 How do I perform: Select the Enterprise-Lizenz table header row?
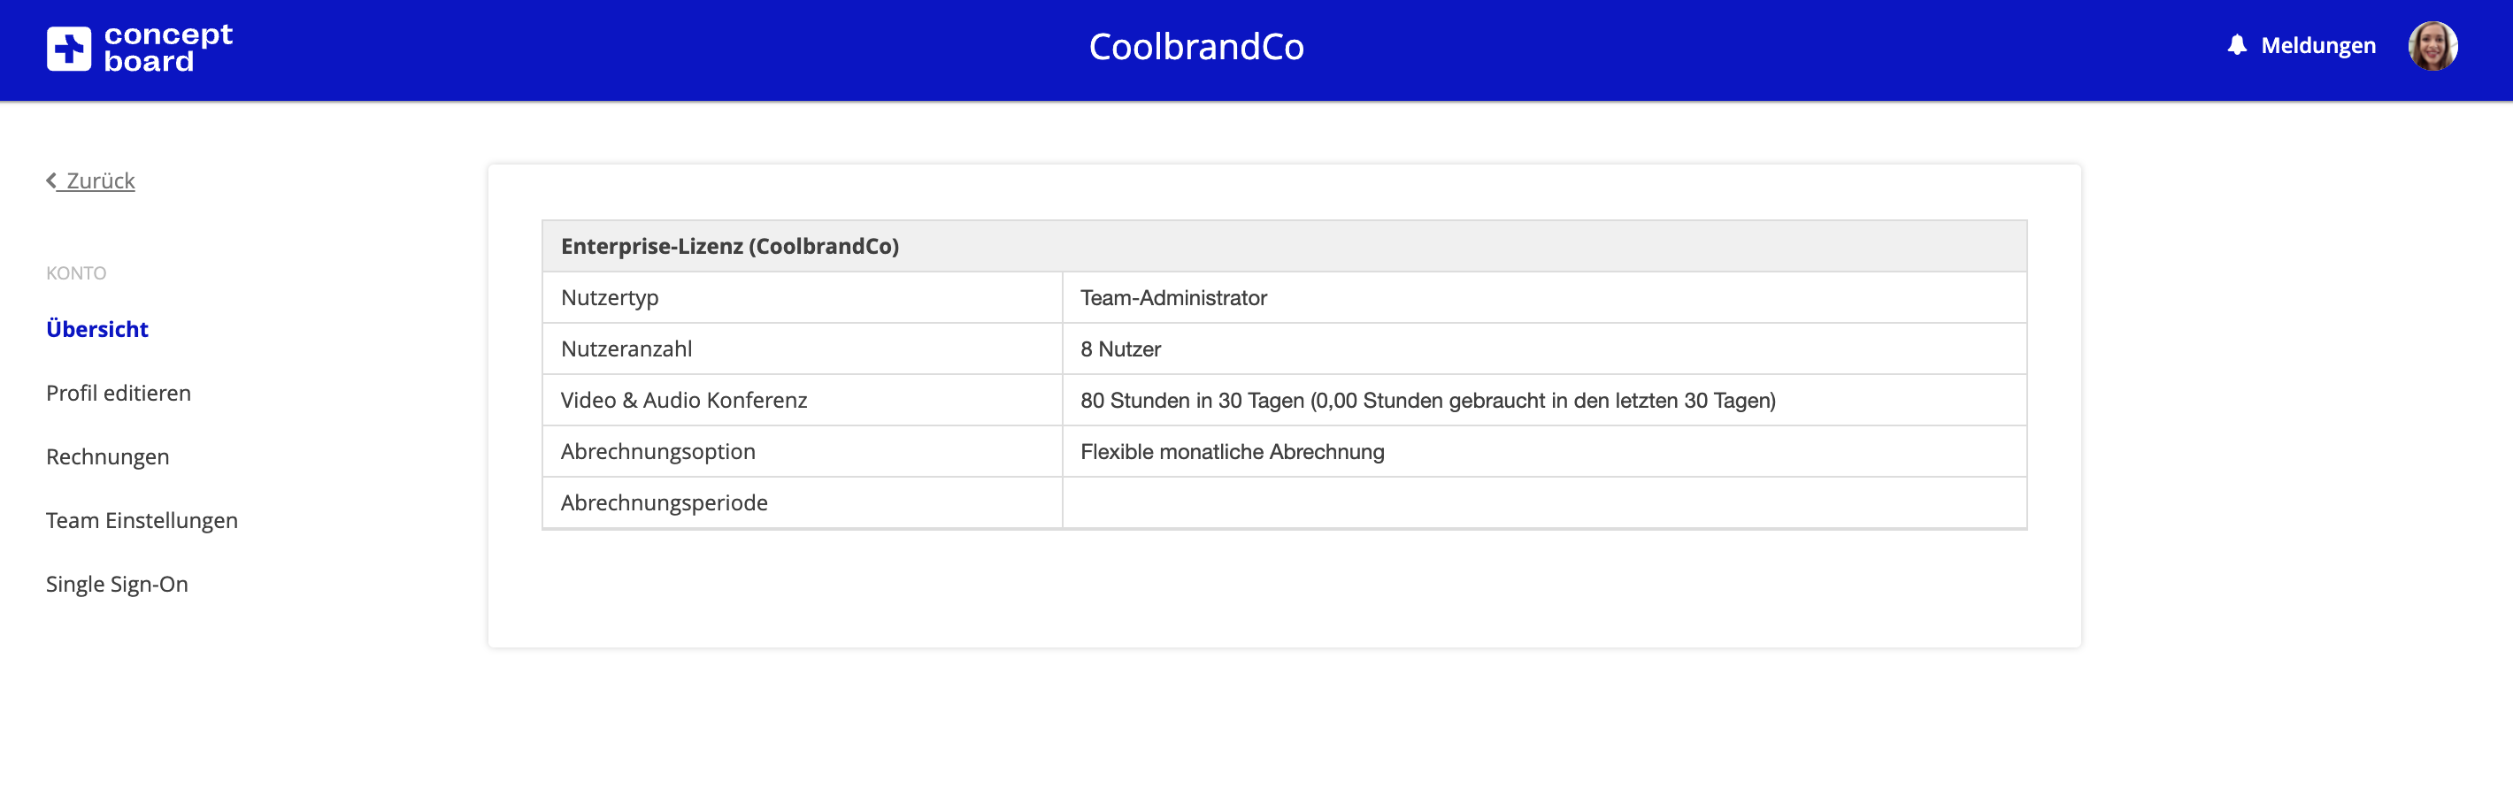(730, 246)
